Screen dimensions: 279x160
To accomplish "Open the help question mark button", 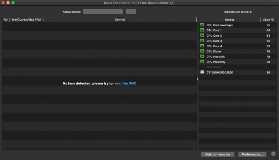I will point(273,154).
